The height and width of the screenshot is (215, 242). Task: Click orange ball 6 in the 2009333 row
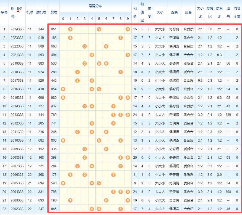click(106, 149)
